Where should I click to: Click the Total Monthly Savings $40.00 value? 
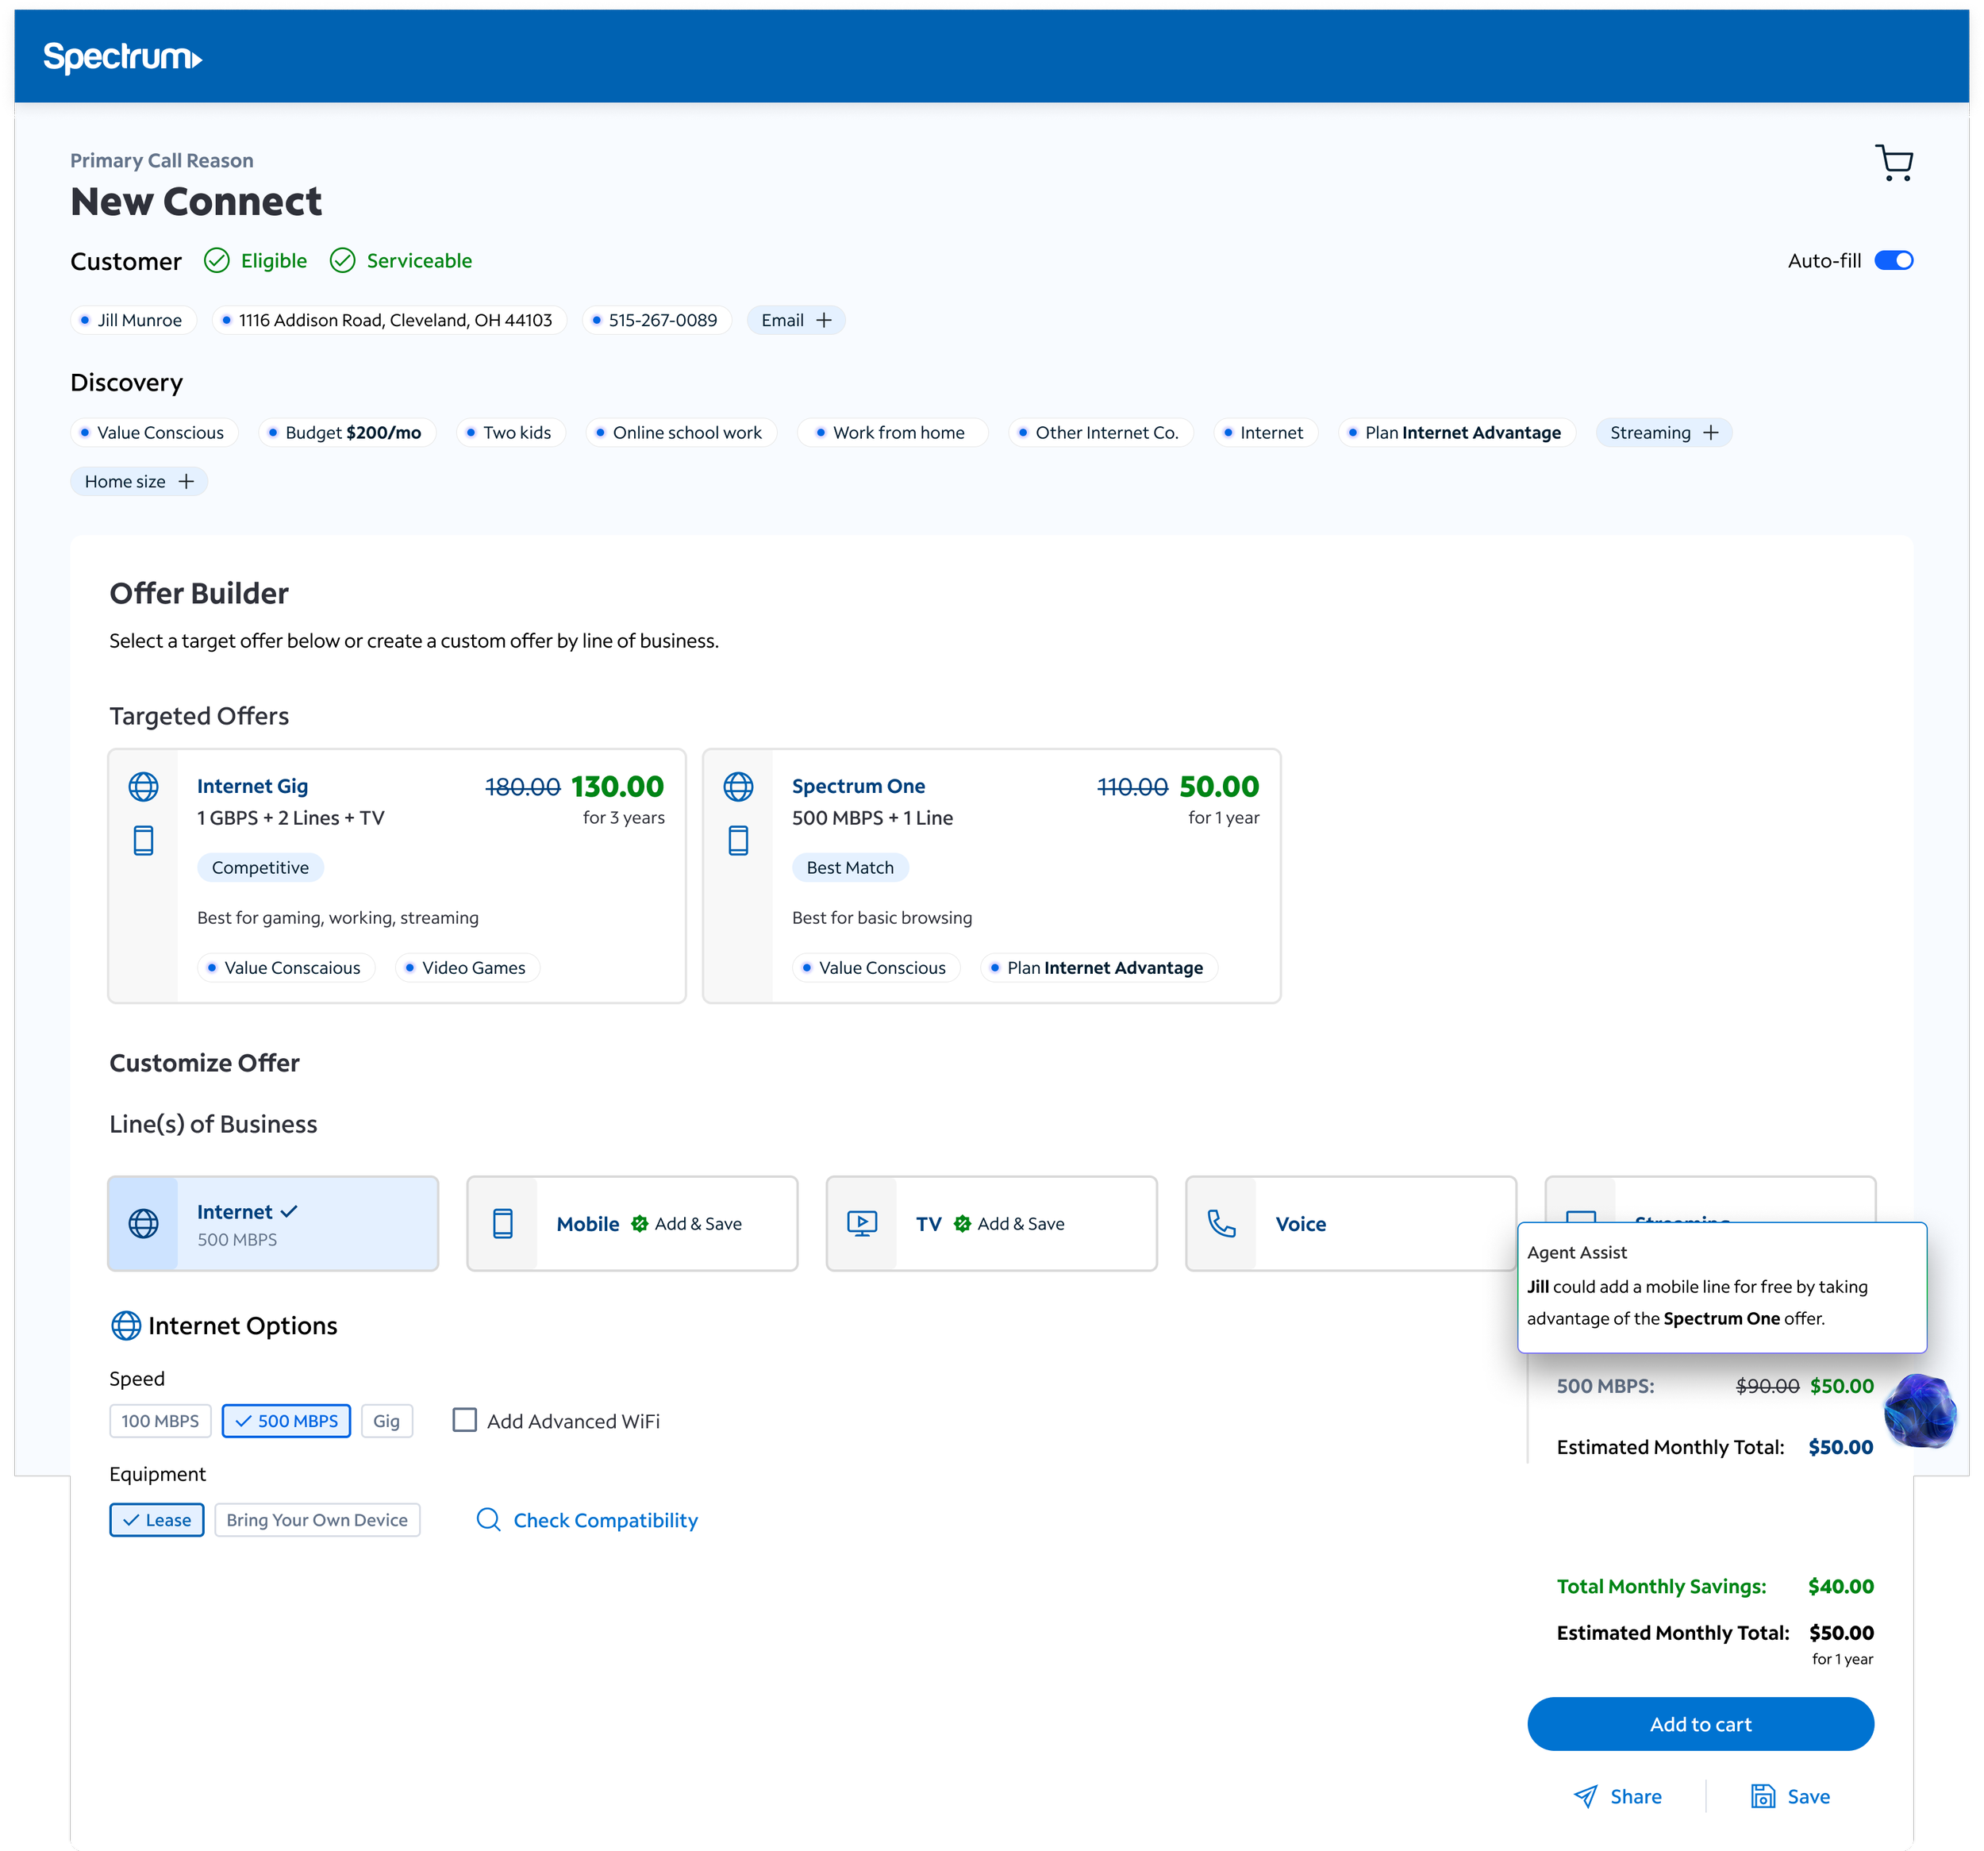pyautogui.click(x=1840, y=1587)
